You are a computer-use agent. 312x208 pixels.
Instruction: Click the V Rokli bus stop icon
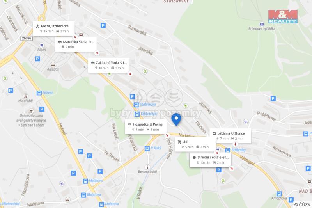[x=147, y=148]
